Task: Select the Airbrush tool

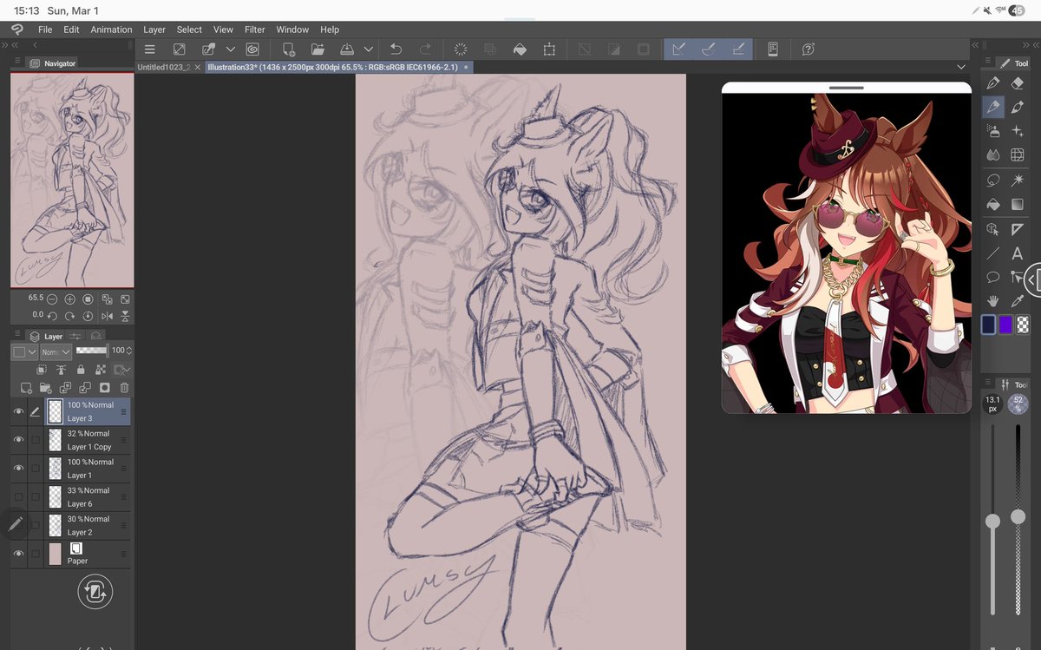Action: click(993, 132)
